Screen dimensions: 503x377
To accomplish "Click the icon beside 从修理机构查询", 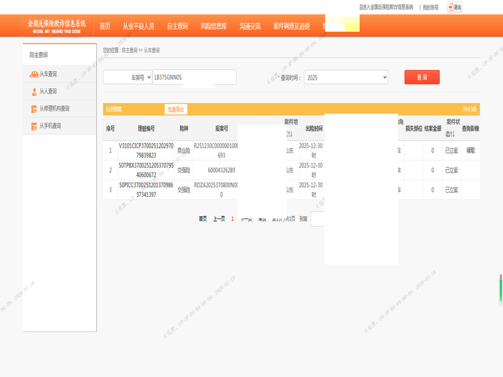I will coord(34,109).
